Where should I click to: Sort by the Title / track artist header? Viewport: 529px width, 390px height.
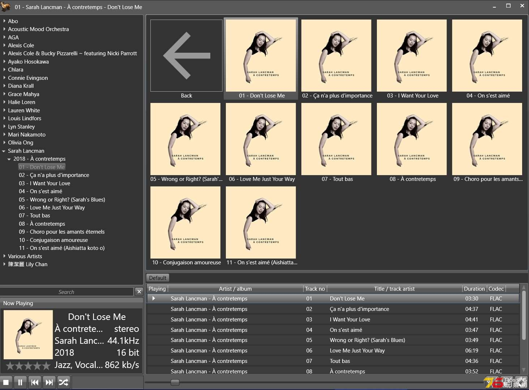point(395,289)
